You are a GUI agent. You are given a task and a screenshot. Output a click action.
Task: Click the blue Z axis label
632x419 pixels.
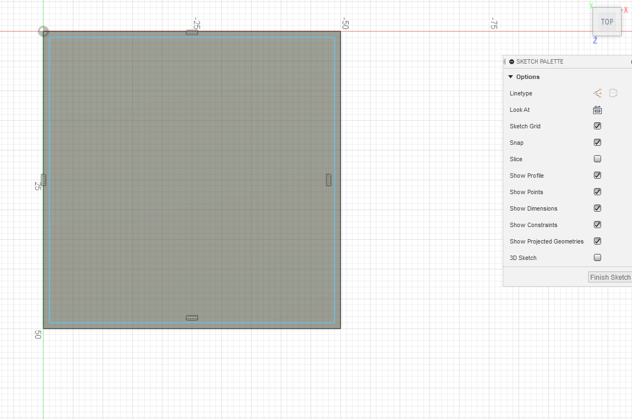coord(595,41)
